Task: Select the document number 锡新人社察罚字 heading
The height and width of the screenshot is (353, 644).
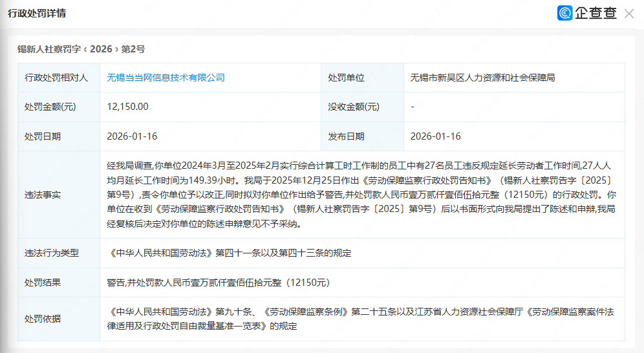Action: 81,48
